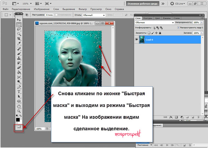Select the Ellipse shape tool
208x148 pixels.
[19, 101]
